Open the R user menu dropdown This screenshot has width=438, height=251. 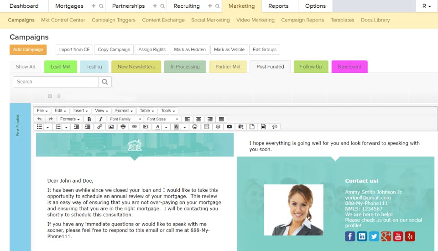427,6
